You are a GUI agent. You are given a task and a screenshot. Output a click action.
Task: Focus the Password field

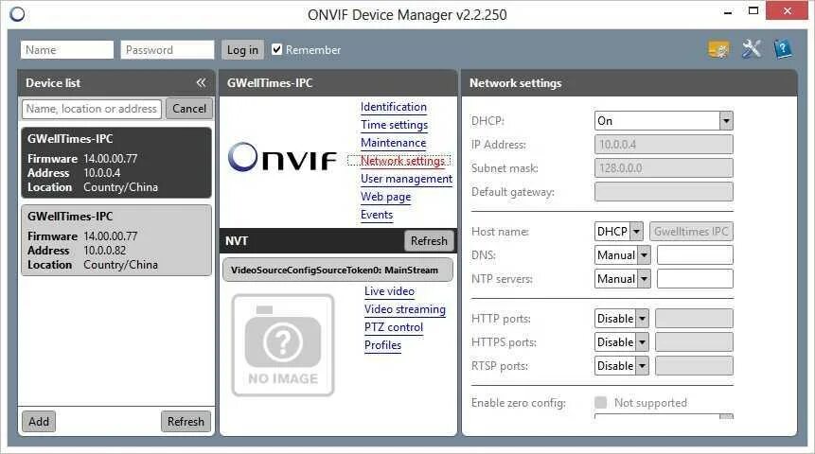167,50
